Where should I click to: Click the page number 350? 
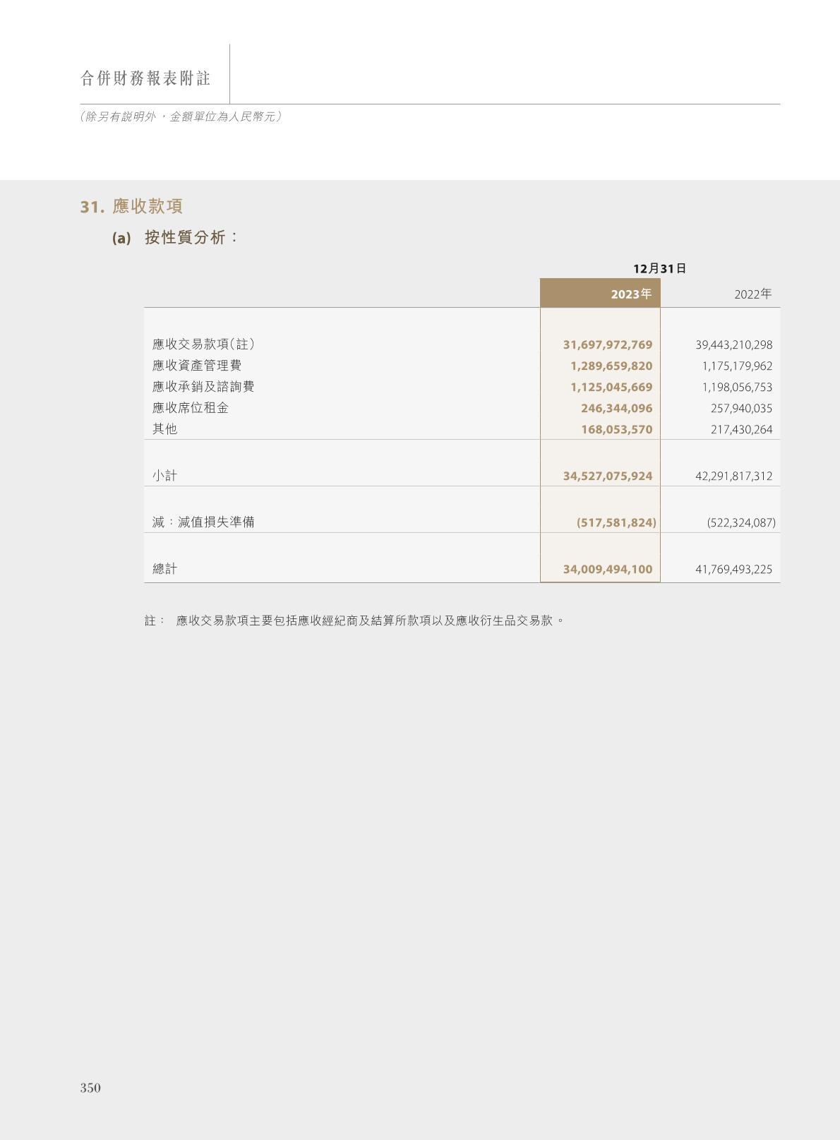[x=90, y=1088]
